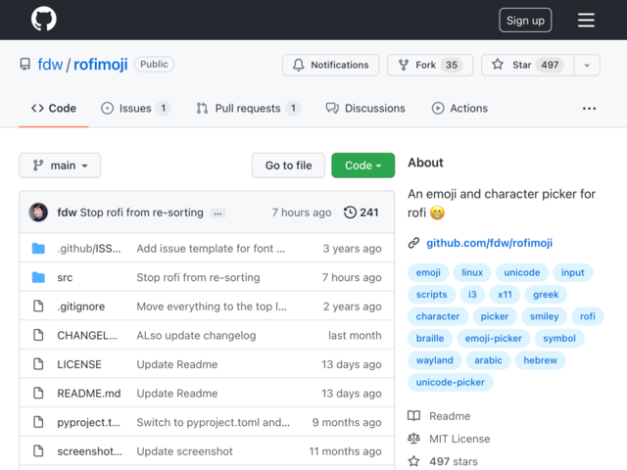
Task: Click the Sign up button
Action: [525, 20]
